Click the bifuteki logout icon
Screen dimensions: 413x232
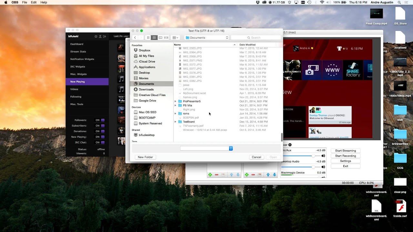105,36
